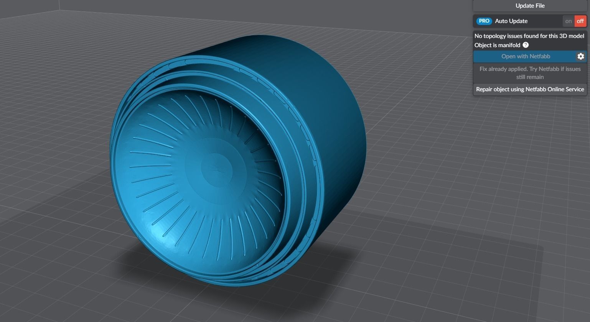Click the PRO badge next to Auto Update

[x=484, y=21]
